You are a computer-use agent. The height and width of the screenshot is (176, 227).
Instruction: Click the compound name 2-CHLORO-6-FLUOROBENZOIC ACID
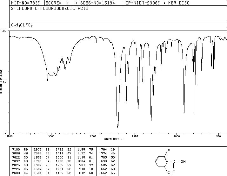pyautogui.click(x=50, y=9)
